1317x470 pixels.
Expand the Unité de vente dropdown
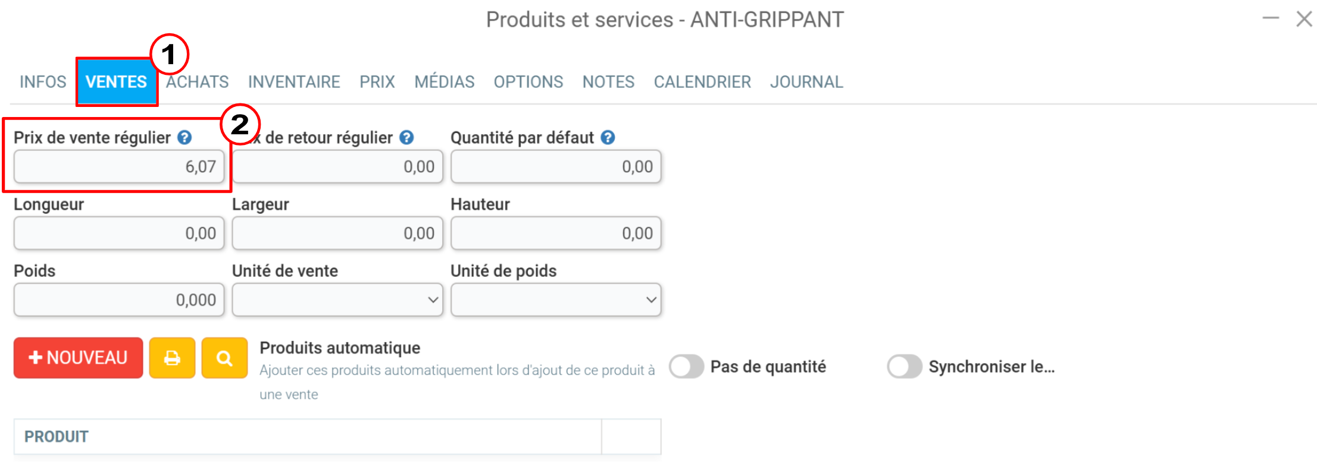pyautogui.click(x=337, y=299)
